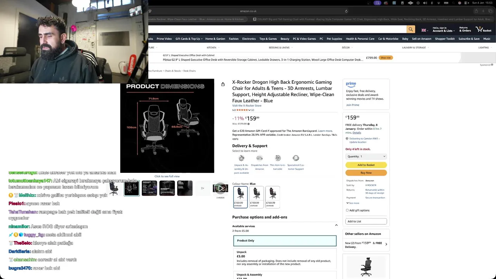Click the Dispatches from Amazon truck icon
The width and height of the screenshot is (496, 279).
(x=260, y=158)
